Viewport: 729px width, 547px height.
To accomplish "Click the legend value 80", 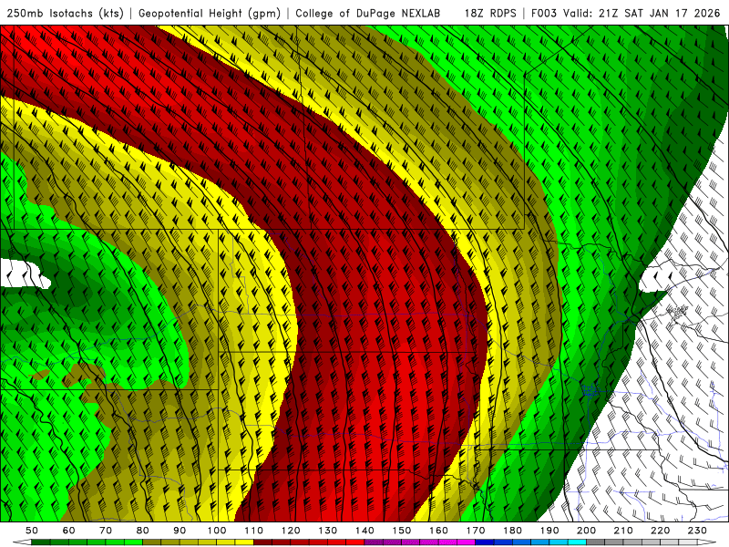I will click(143, 531).
